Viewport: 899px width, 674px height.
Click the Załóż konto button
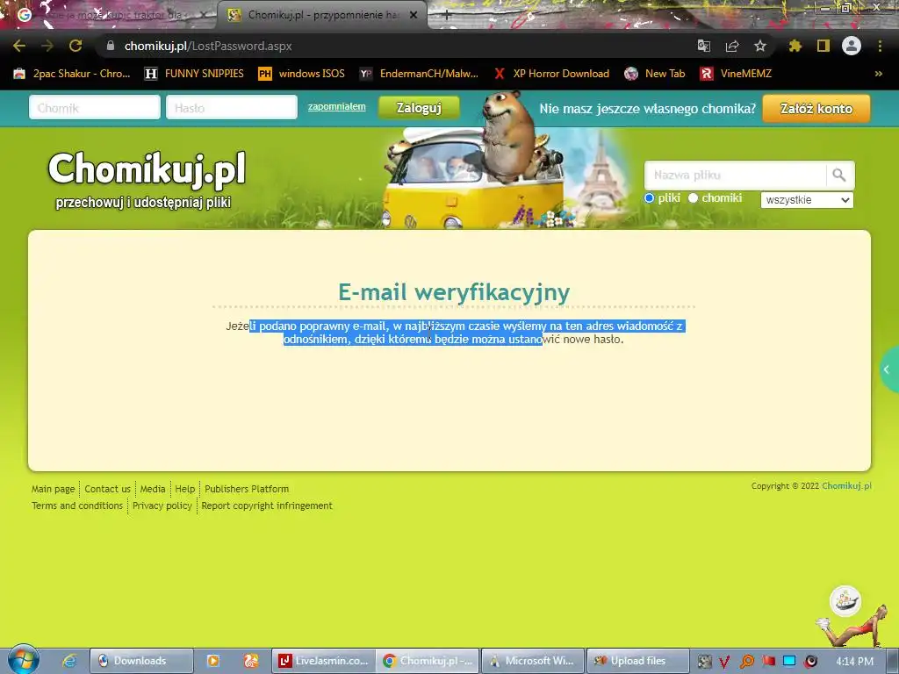pyautogui.click(x=816, y=108)
